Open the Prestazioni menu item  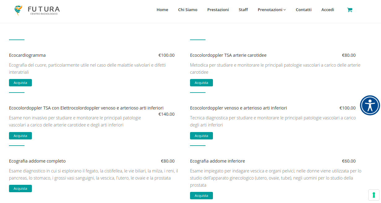pyautogui.click(x=218, y=10)
